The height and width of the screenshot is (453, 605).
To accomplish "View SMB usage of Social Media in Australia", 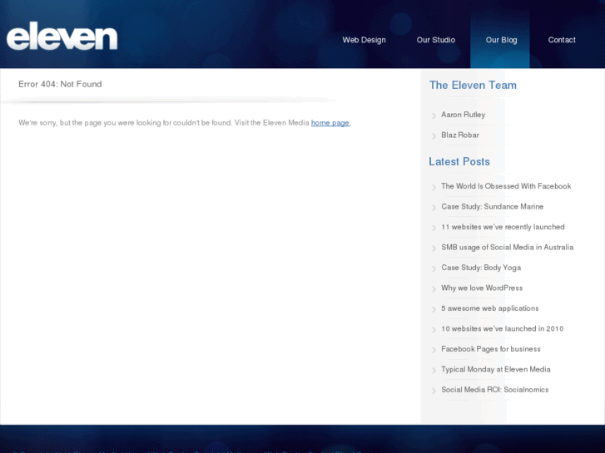I will 507,247.
